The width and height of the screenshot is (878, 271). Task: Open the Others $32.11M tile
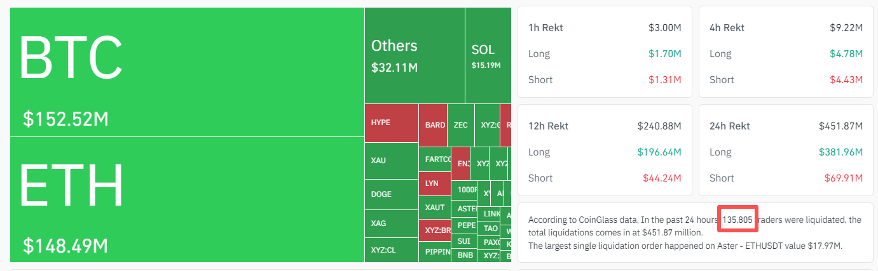[415, 55]
